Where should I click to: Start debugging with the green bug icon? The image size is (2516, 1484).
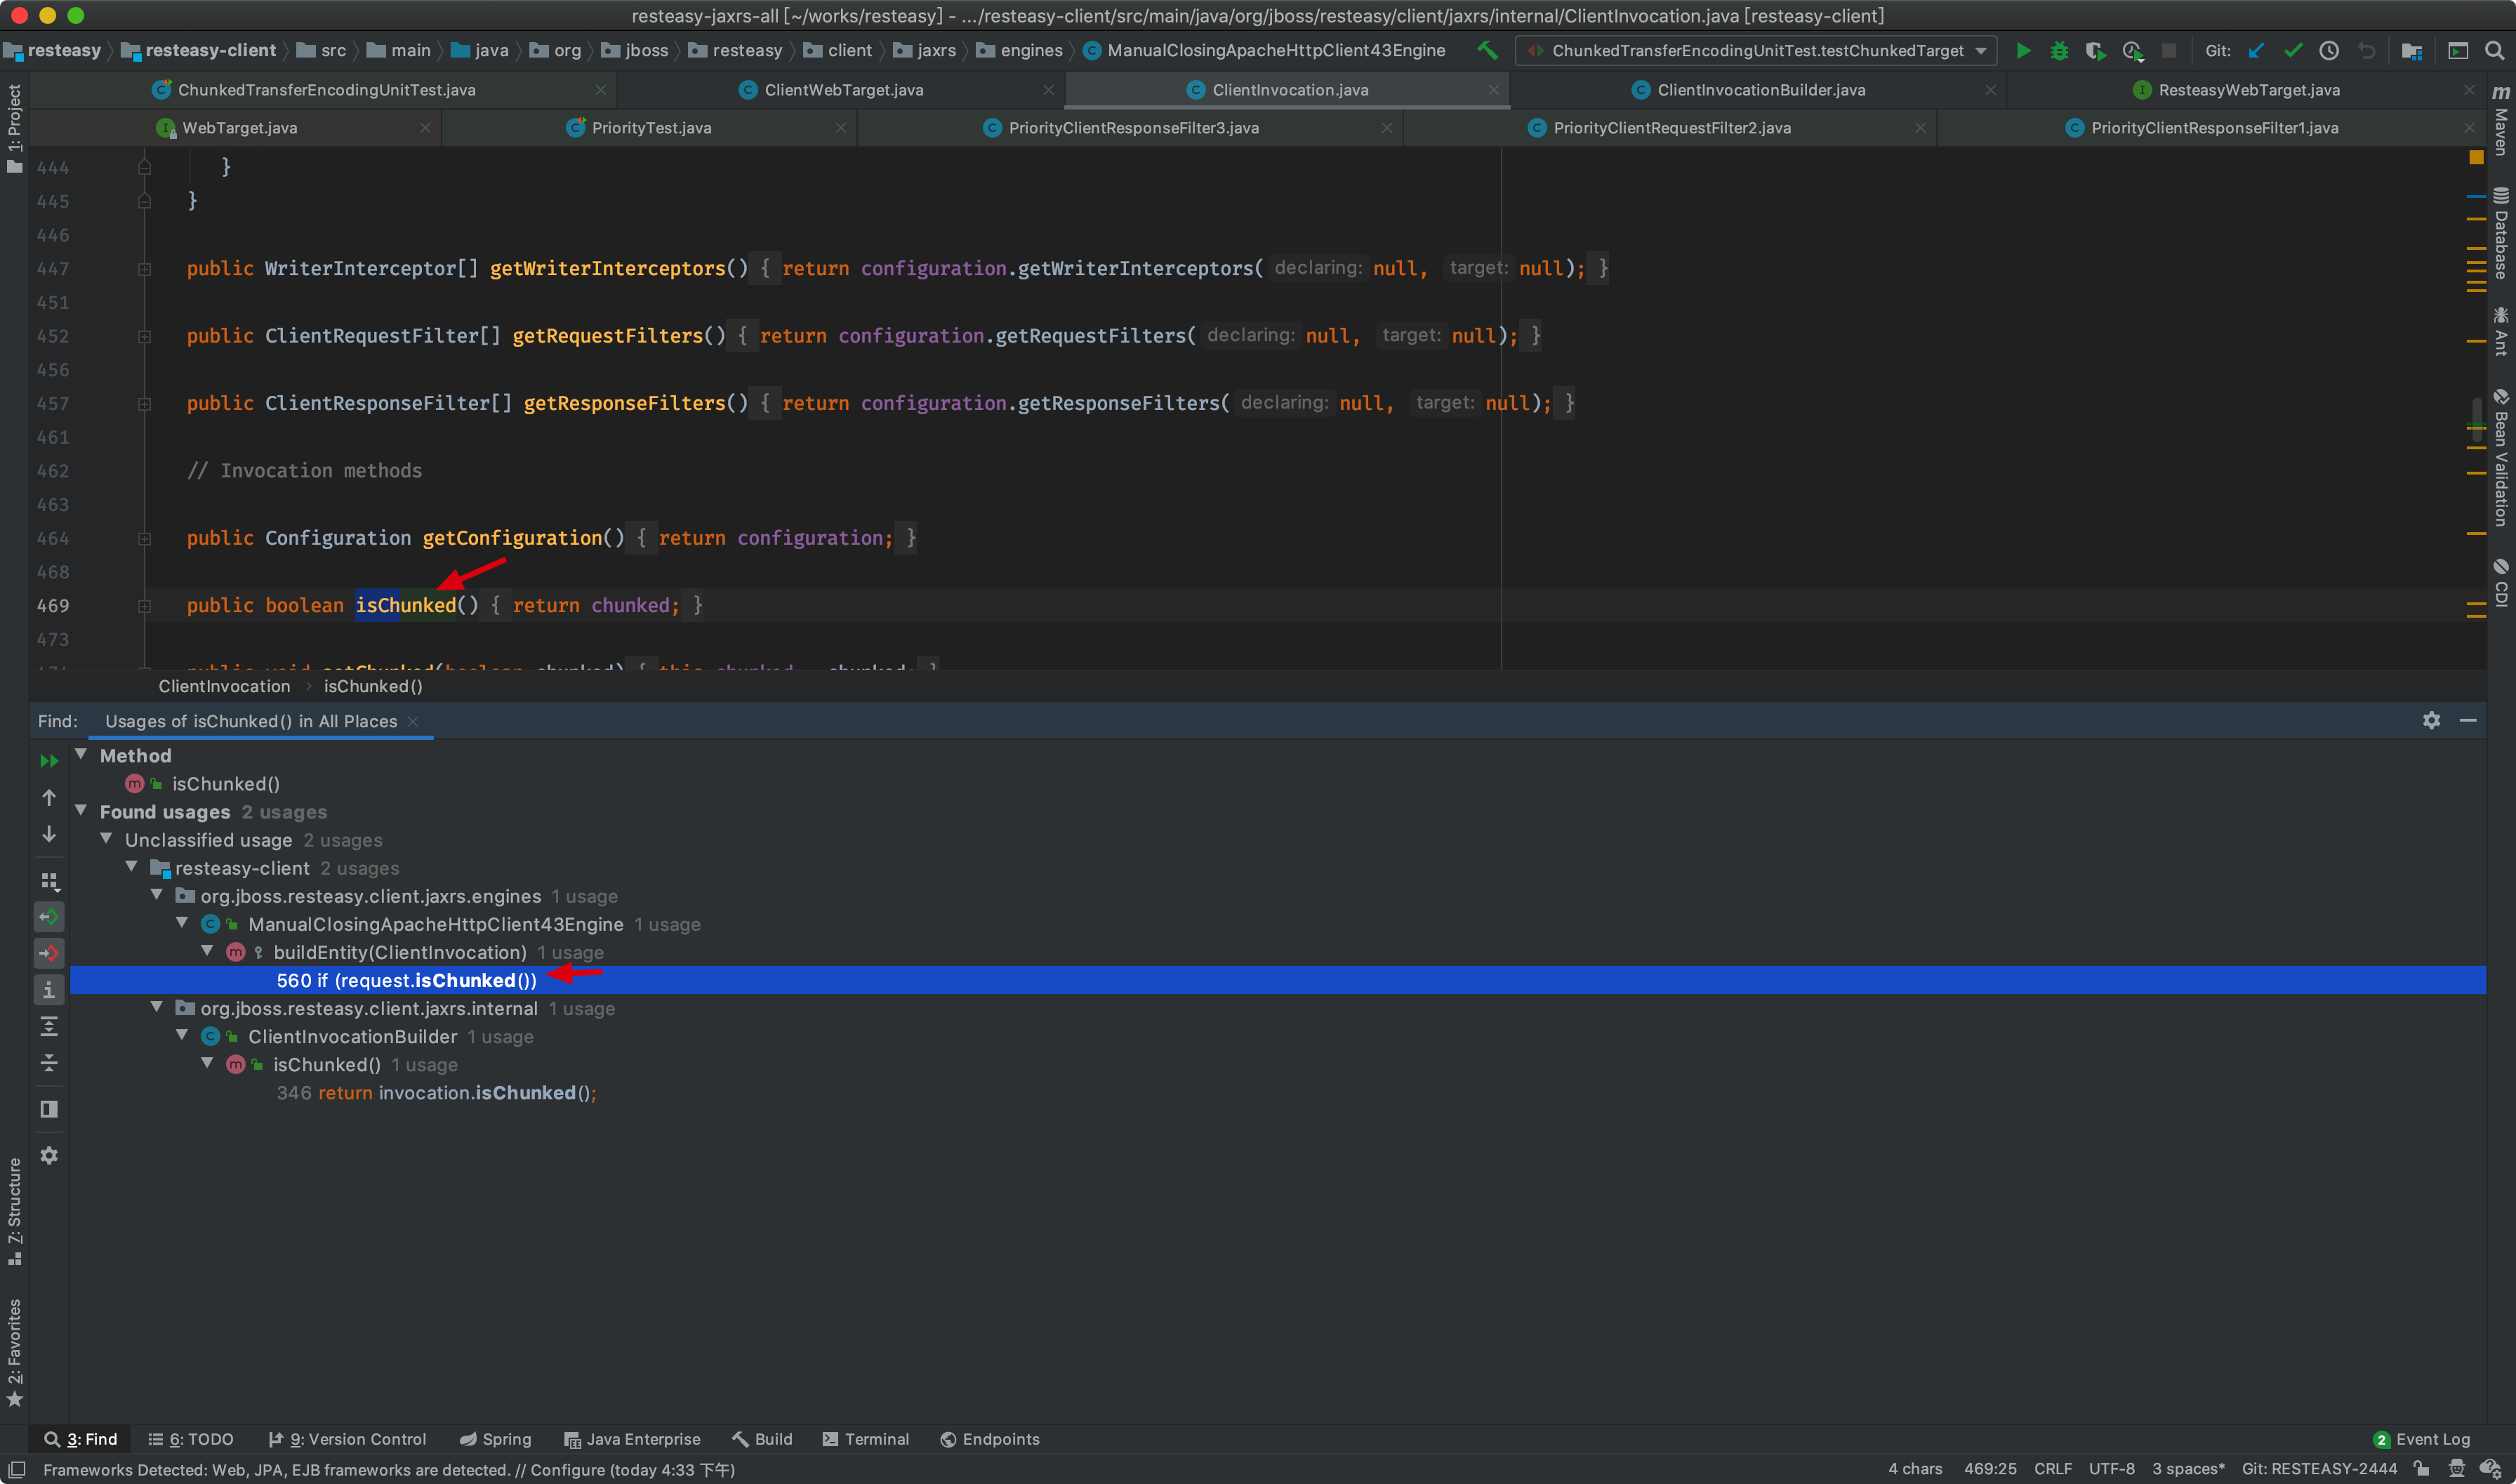click(x=2059, y=51)
